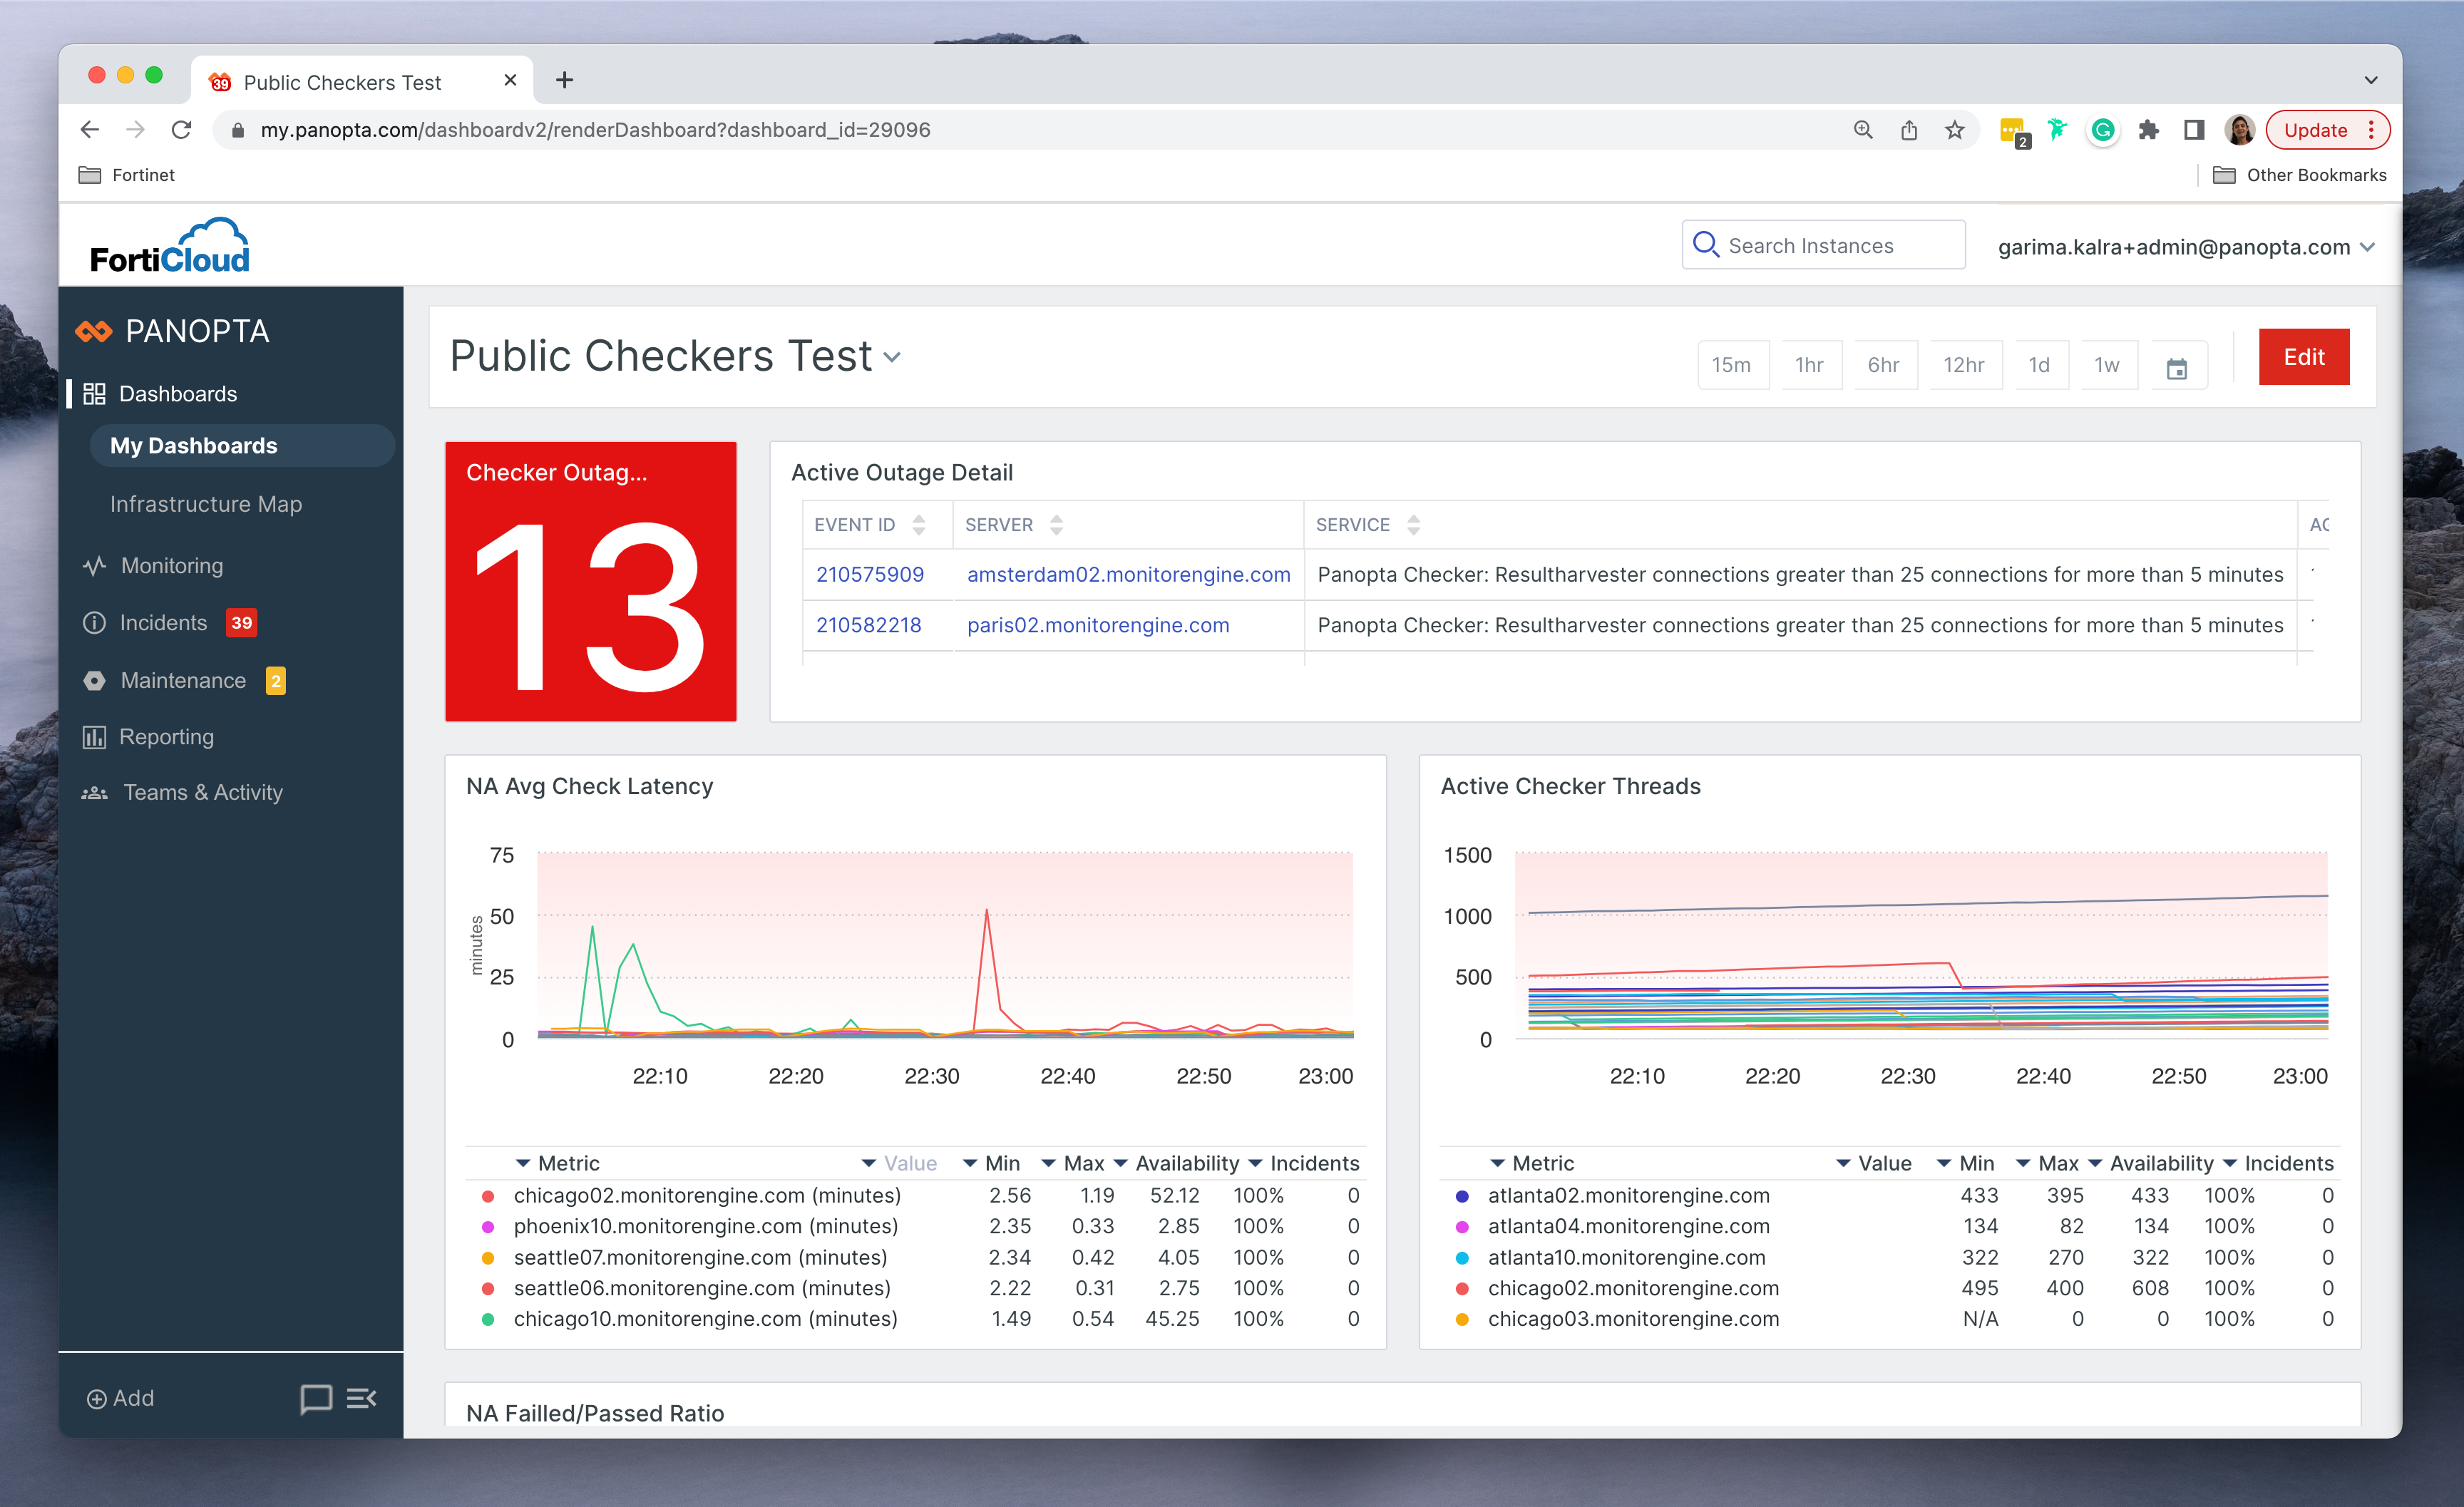Screen dimensions: 2464x1507
Task: Open amsterdam02.monitorengine.com server link
Action: (1128, 574)
